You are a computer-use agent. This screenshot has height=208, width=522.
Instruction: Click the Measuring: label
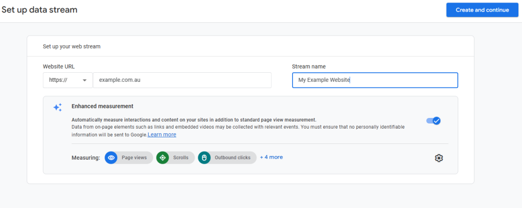pos(86,158)
